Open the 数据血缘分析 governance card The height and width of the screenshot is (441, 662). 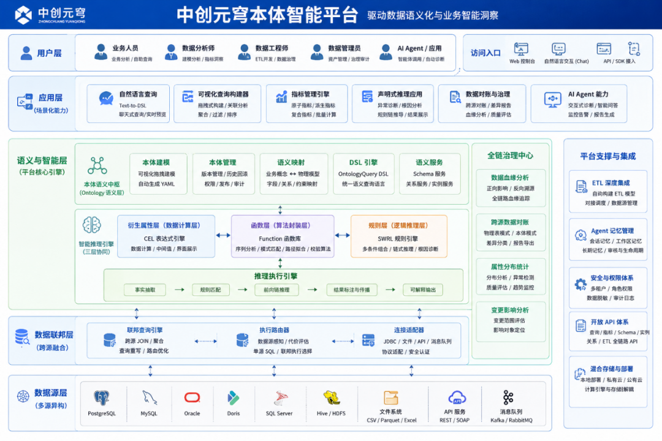pyautogui.click(x=511, y=188)
